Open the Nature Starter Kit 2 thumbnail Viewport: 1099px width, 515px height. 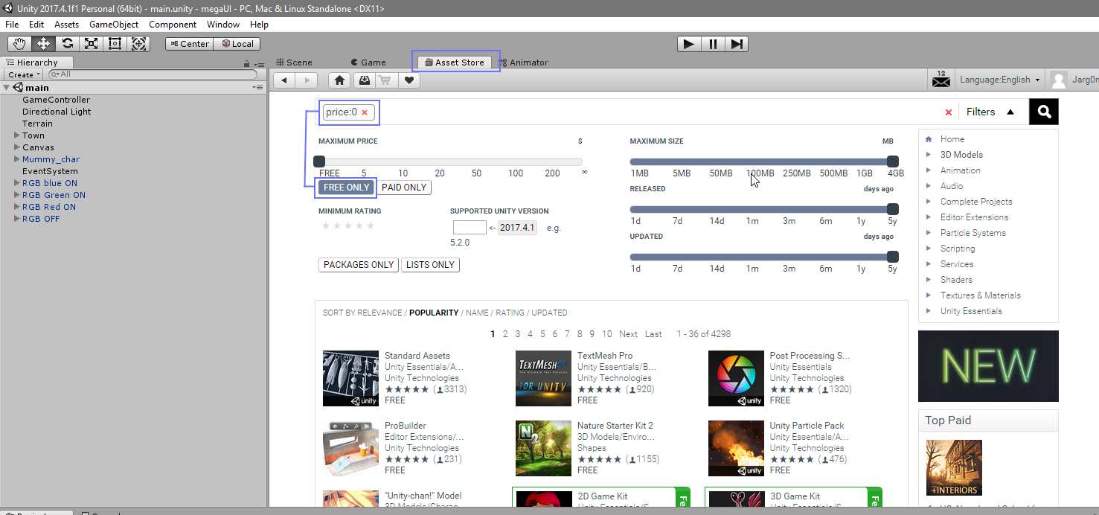pos(543,448)
